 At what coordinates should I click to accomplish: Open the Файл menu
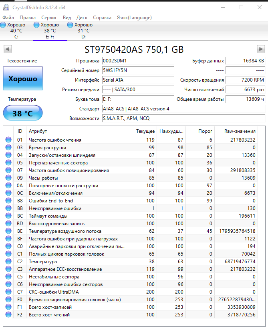pyautogui.click(x=8, y=18)
